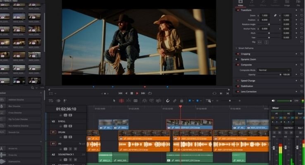Select the Blade Edit mode tool
Viewport: 305px width, 165px height.
[136, 101]
